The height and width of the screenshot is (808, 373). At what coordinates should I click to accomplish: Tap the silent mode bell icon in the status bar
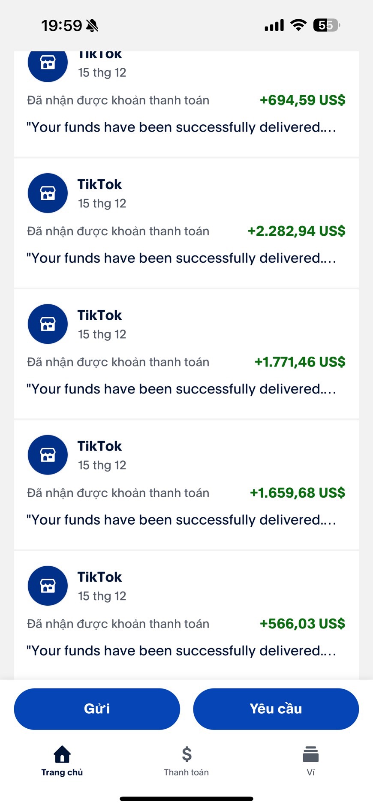(x=92, y=26)
